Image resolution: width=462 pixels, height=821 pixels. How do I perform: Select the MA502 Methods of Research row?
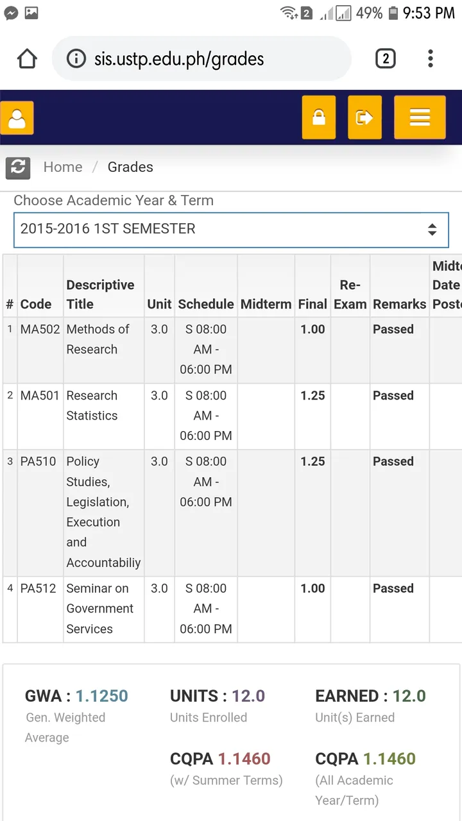98,339
